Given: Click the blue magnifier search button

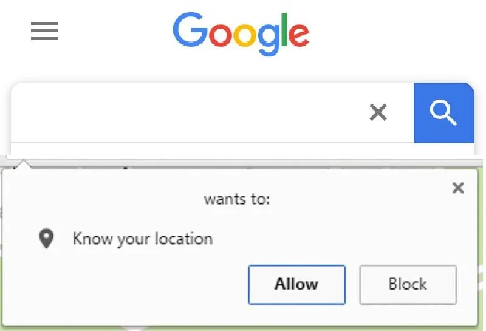Looking at the screenshot, I should click(444, 113).
